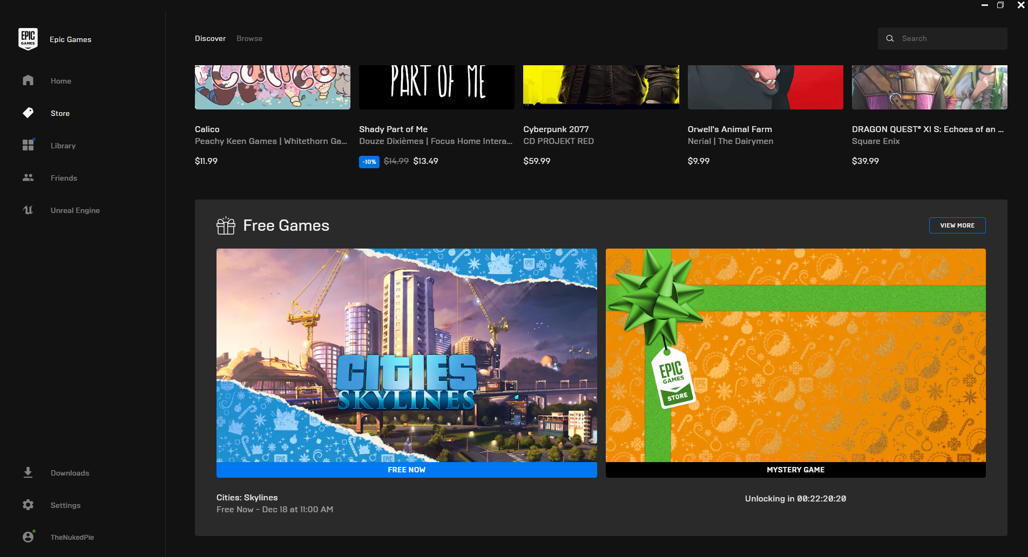Launch the Unreal Engine icon
Image resolution: width=1028 pixels, height=557 pixels.
coord(28,210)
